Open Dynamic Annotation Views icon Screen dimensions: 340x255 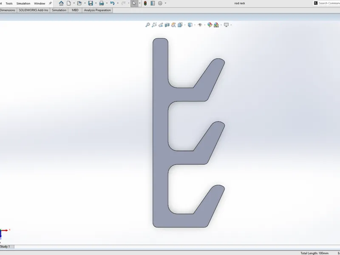click(x=173, y=25)
